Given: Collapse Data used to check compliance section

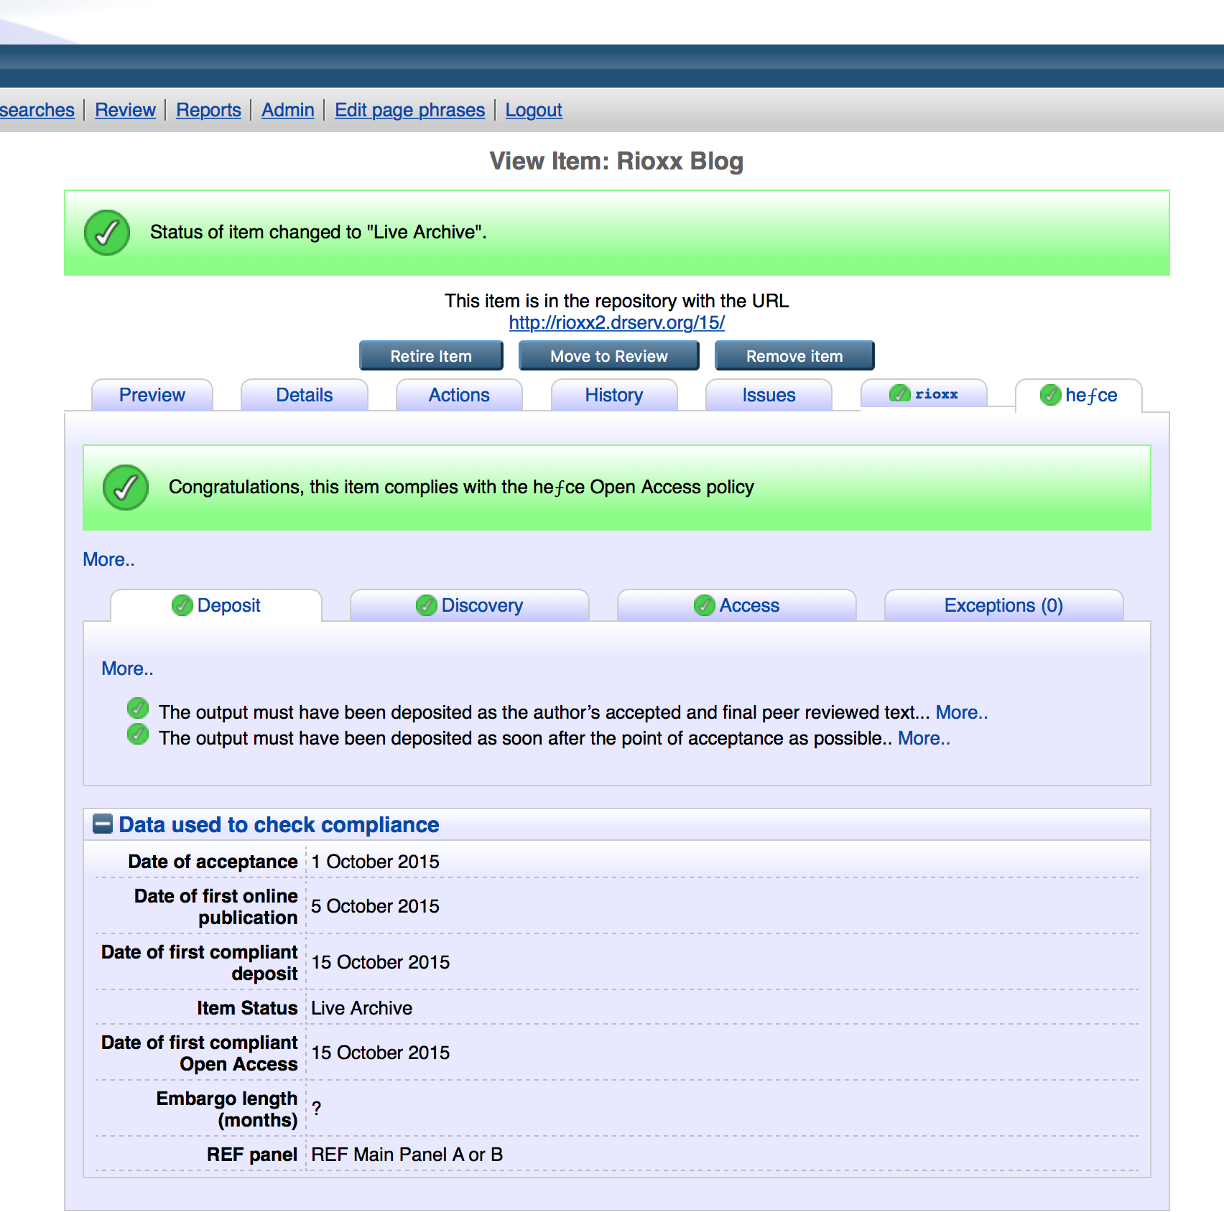Looking at the screenshot, I should 103,824.
